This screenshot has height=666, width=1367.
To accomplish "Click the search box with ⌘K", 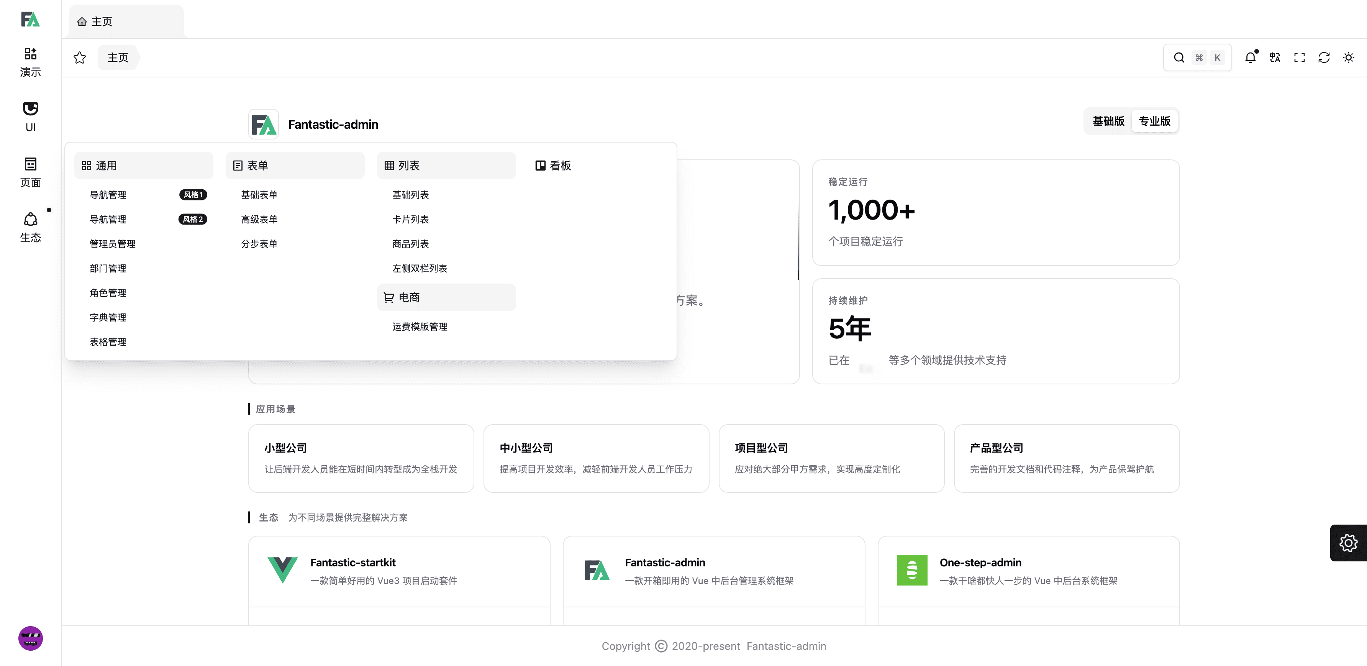I will [x=1197, y=58].
